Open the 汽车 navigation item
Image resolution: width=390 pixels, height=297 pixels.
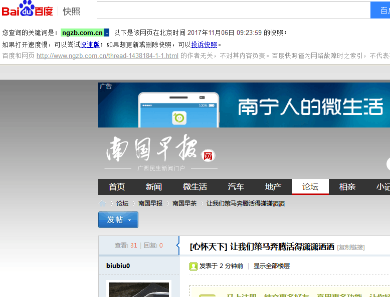[x=236, y=186]
